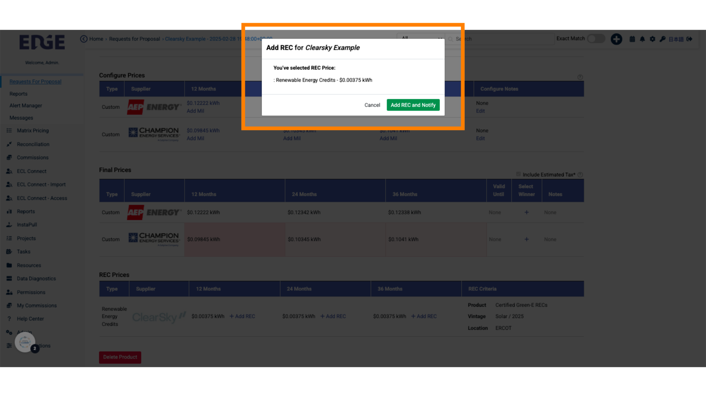706x397 pixels.
Task: Click the ClearSky supplier logo
Action: [x=159, y=317]
